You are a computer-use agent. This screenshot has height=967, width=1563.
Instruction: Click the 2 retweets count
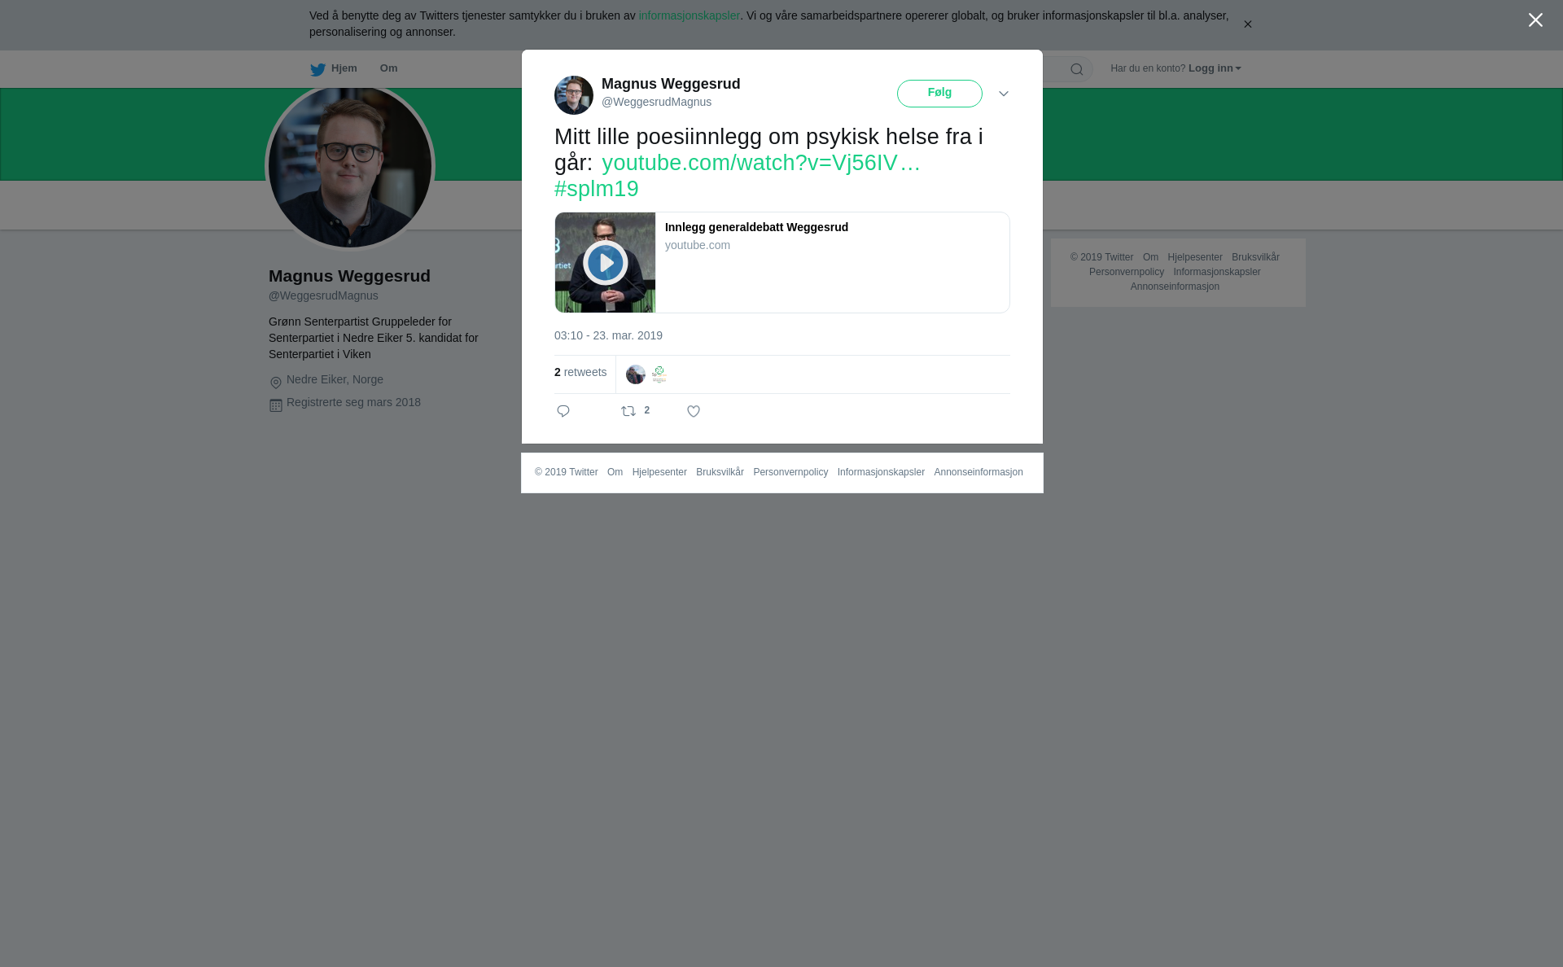[x=580, y=373]
